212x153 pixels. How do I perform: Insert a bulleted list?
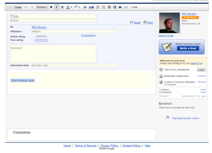pos(104,7)
